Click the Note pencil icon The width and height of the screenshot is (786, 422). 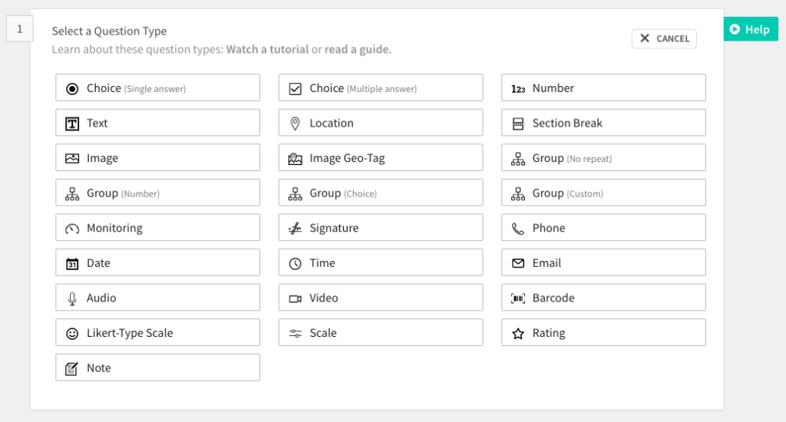72,369
